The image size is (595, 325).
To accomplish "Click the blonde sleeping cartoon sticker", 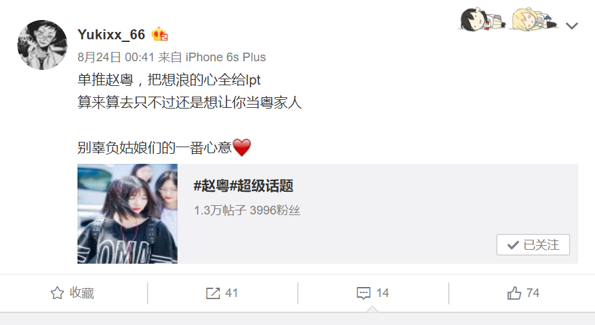I will [534, 19].
